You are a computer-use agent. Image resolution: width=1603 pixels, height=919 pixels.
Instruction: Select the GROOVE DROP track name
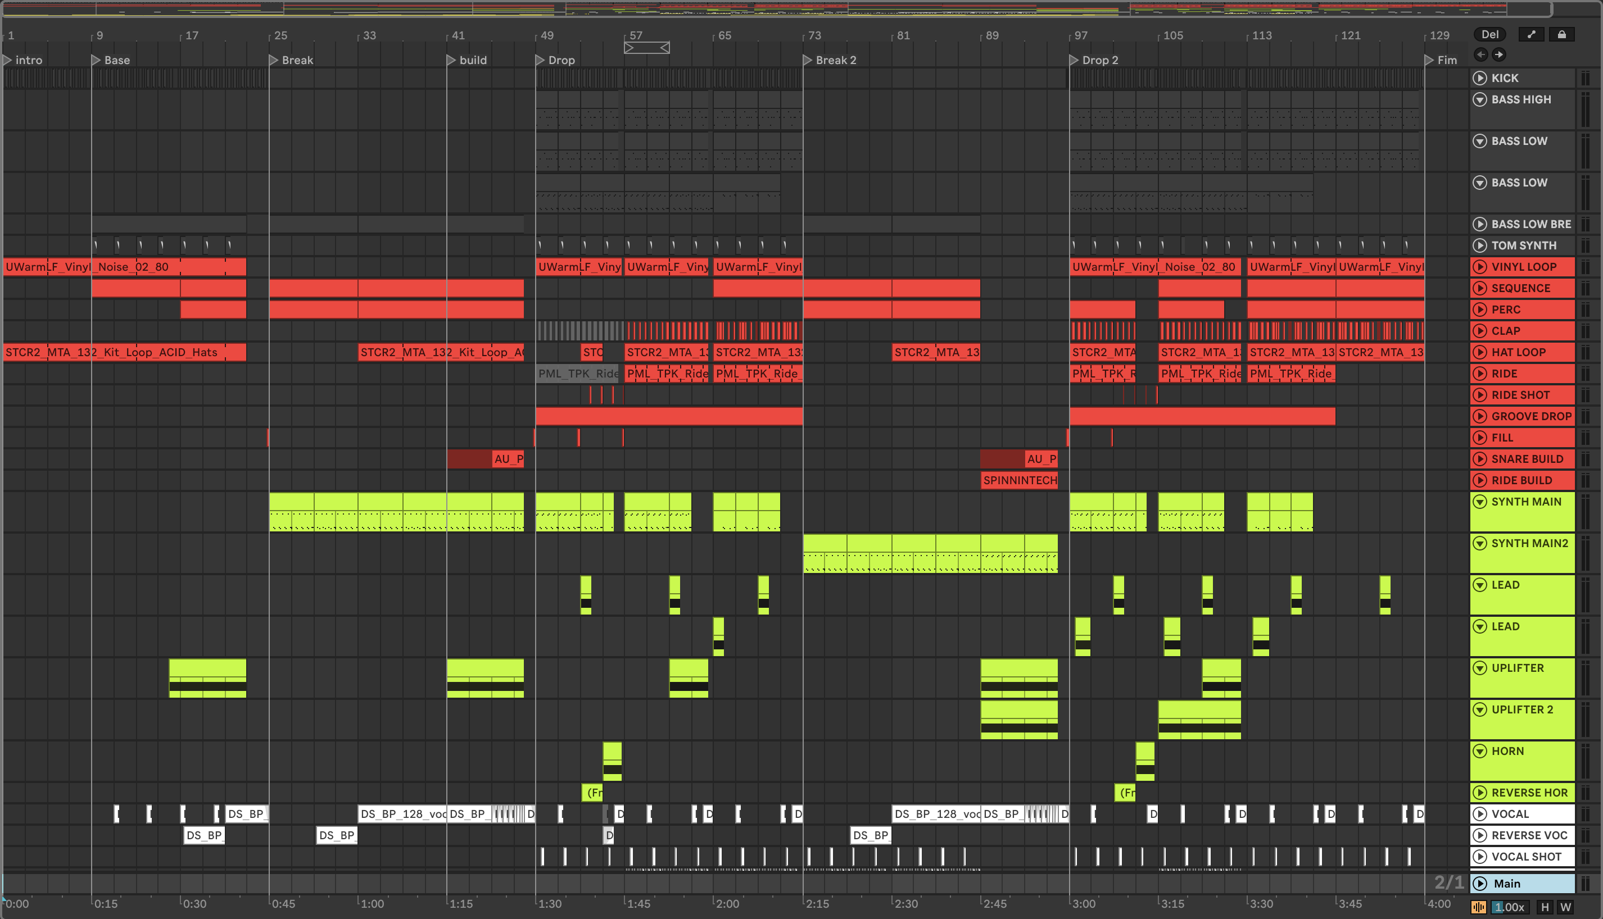tap(1531, 417)
